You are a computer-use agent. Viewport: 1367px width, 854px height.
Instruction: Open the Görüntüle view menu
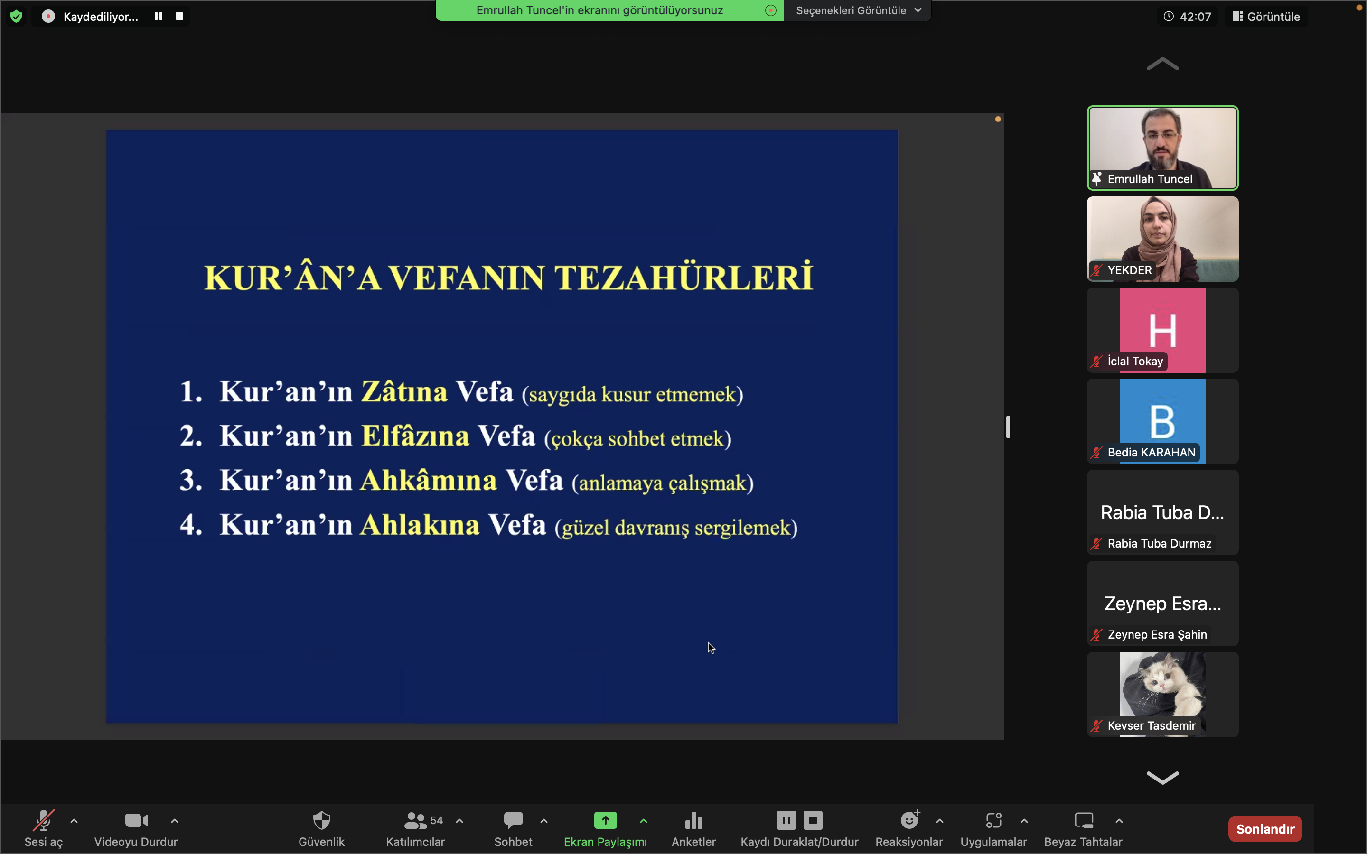[x=1266, y=17]
